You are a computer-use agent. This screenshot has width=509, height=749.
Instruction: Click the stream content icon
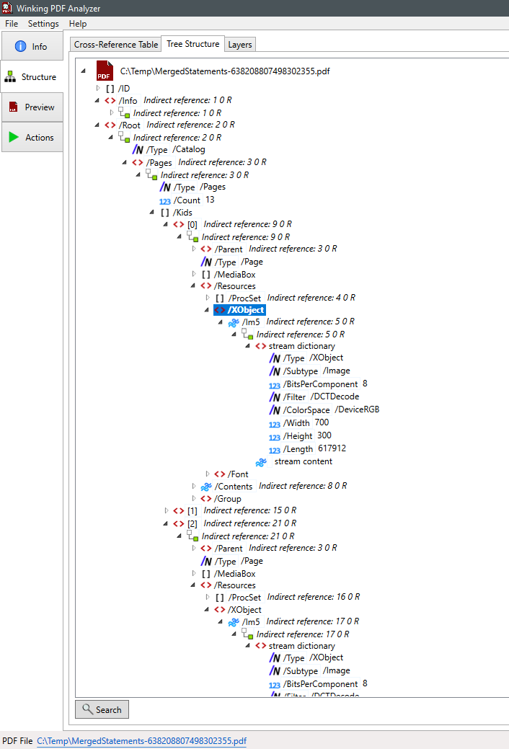click(x=261, y=461)
